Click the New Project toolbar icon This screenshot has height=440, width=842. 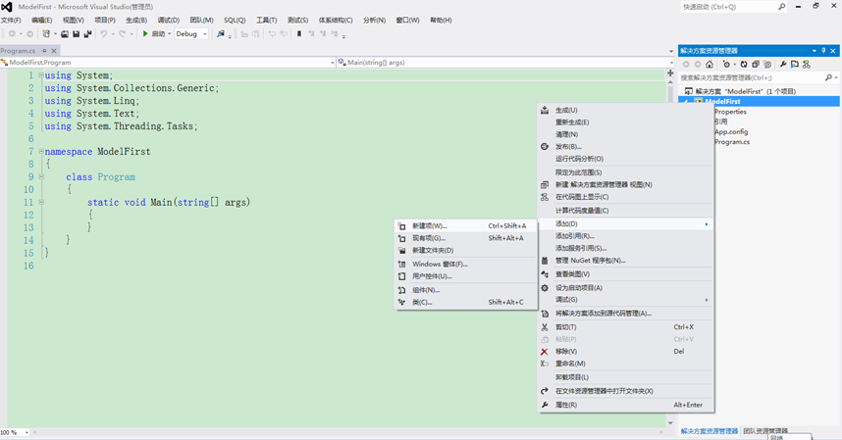(46, 33)
